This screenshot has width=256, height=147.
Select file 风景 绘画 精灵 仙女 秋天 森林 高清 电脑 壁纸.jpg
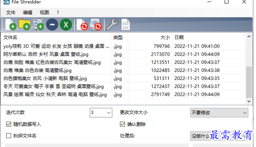(123, 94)
